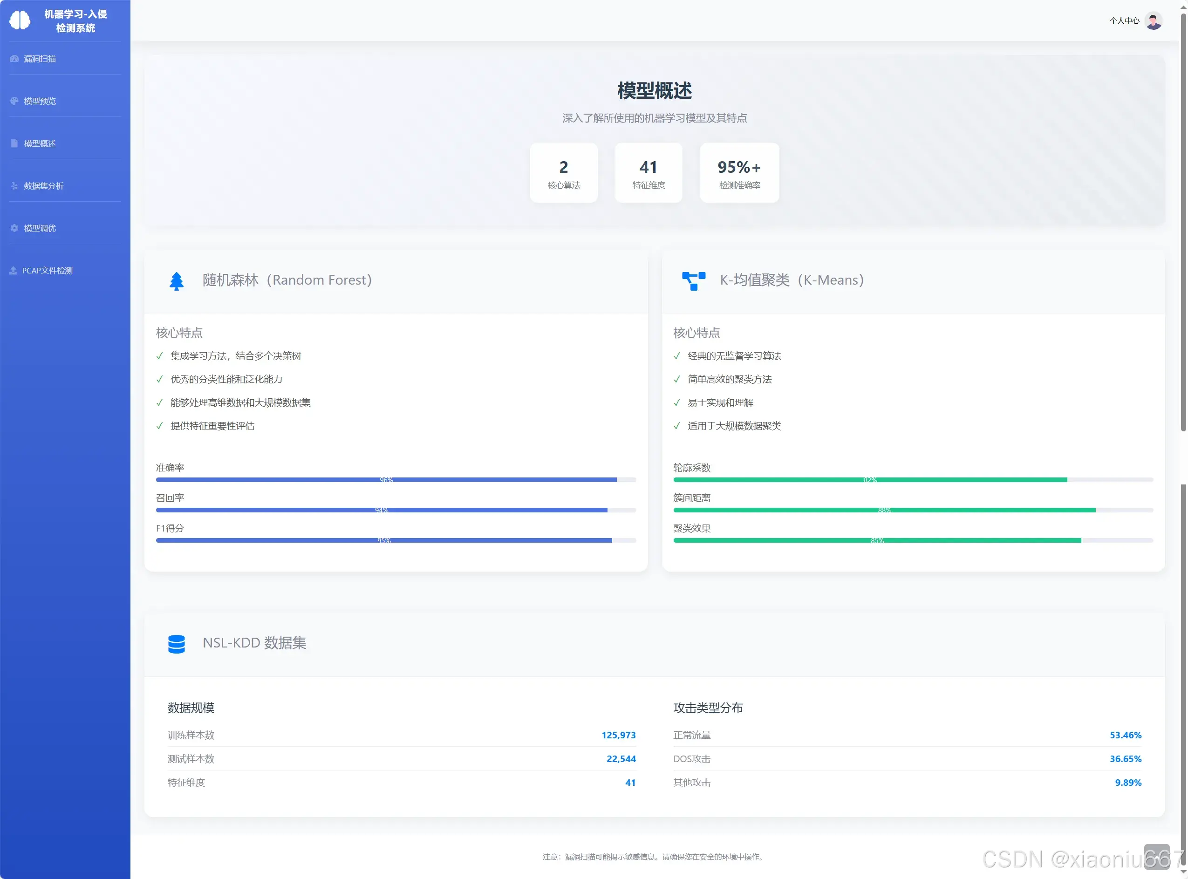Open the user avatar in top right

coord(1154,21)
